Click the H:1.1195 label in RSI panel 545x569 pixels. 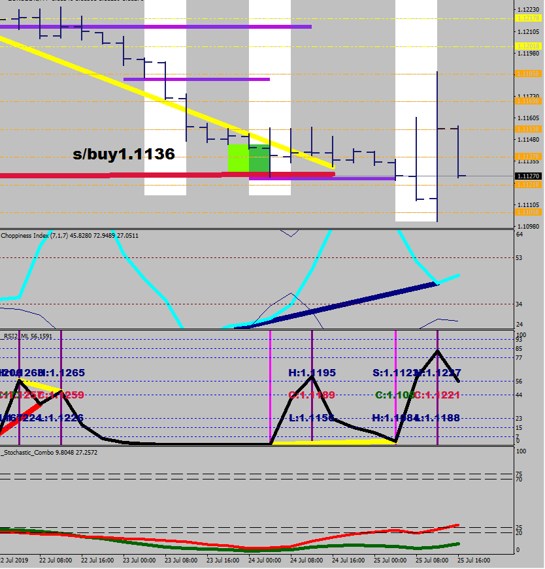click(x=312, y=373)
